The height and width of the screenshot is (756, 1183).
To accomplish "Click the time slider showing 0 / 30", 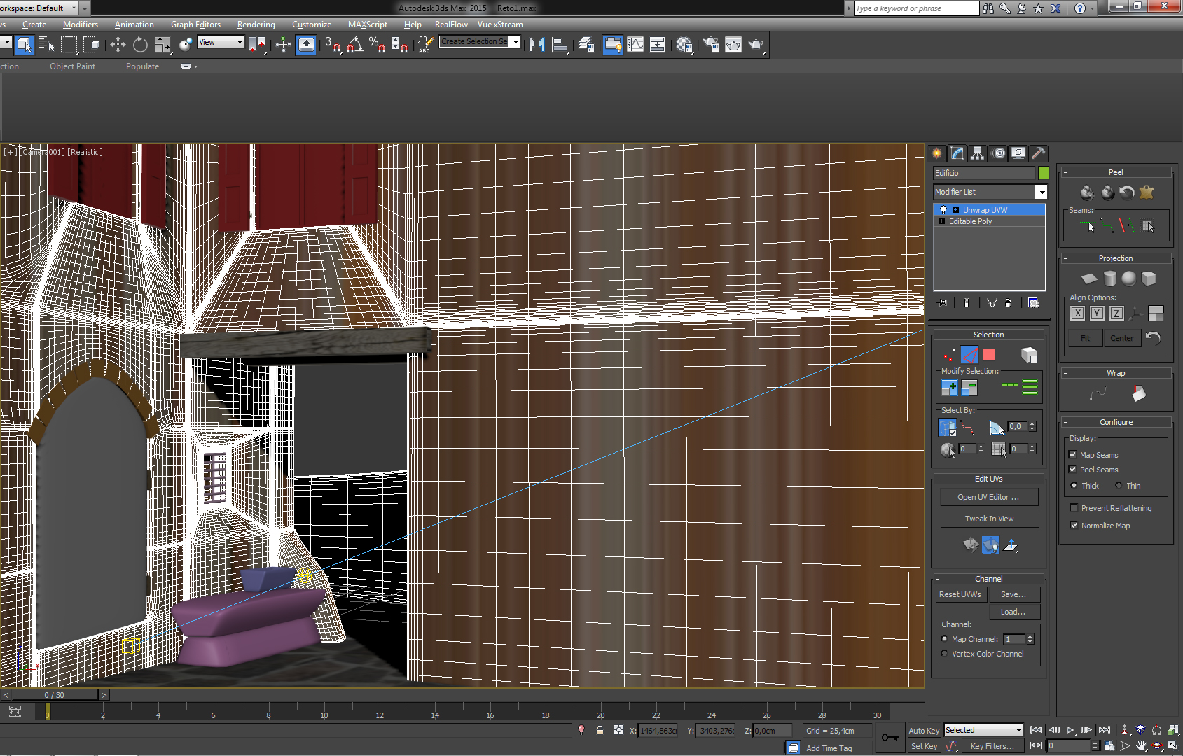I will (x=54, y=695).
